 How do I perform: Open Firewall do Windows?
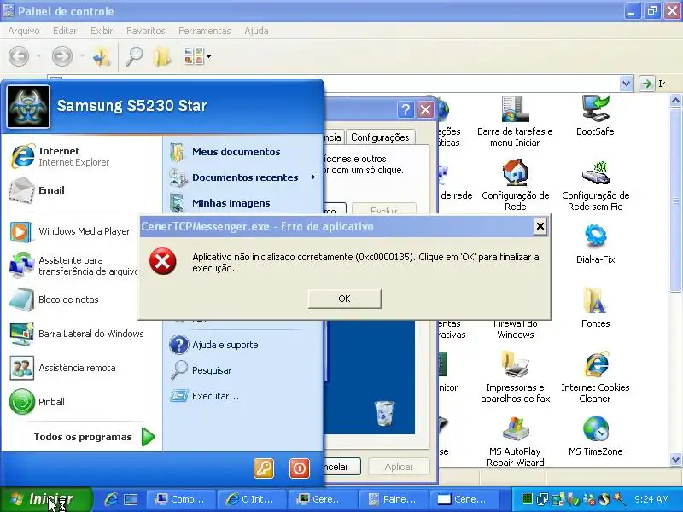click(516, 329)
